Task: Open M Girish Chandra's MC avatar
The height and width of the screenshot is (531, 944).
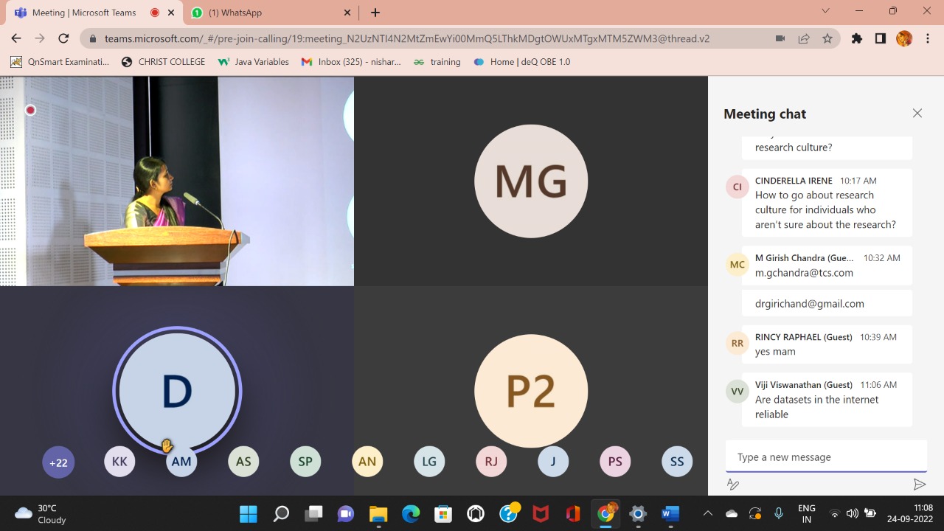Action: (x=737, y=264)
